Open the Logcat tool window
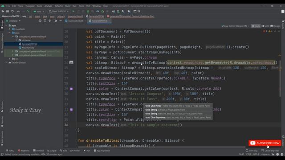285x160 pixels. 52,151
